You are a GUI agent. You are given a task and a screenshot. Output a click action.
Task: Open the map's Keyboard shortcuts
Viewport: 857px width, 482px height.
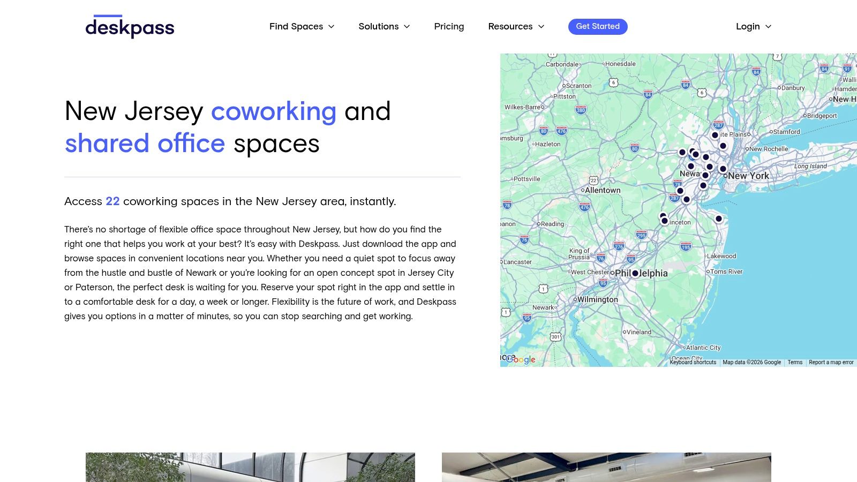[693, 363]
